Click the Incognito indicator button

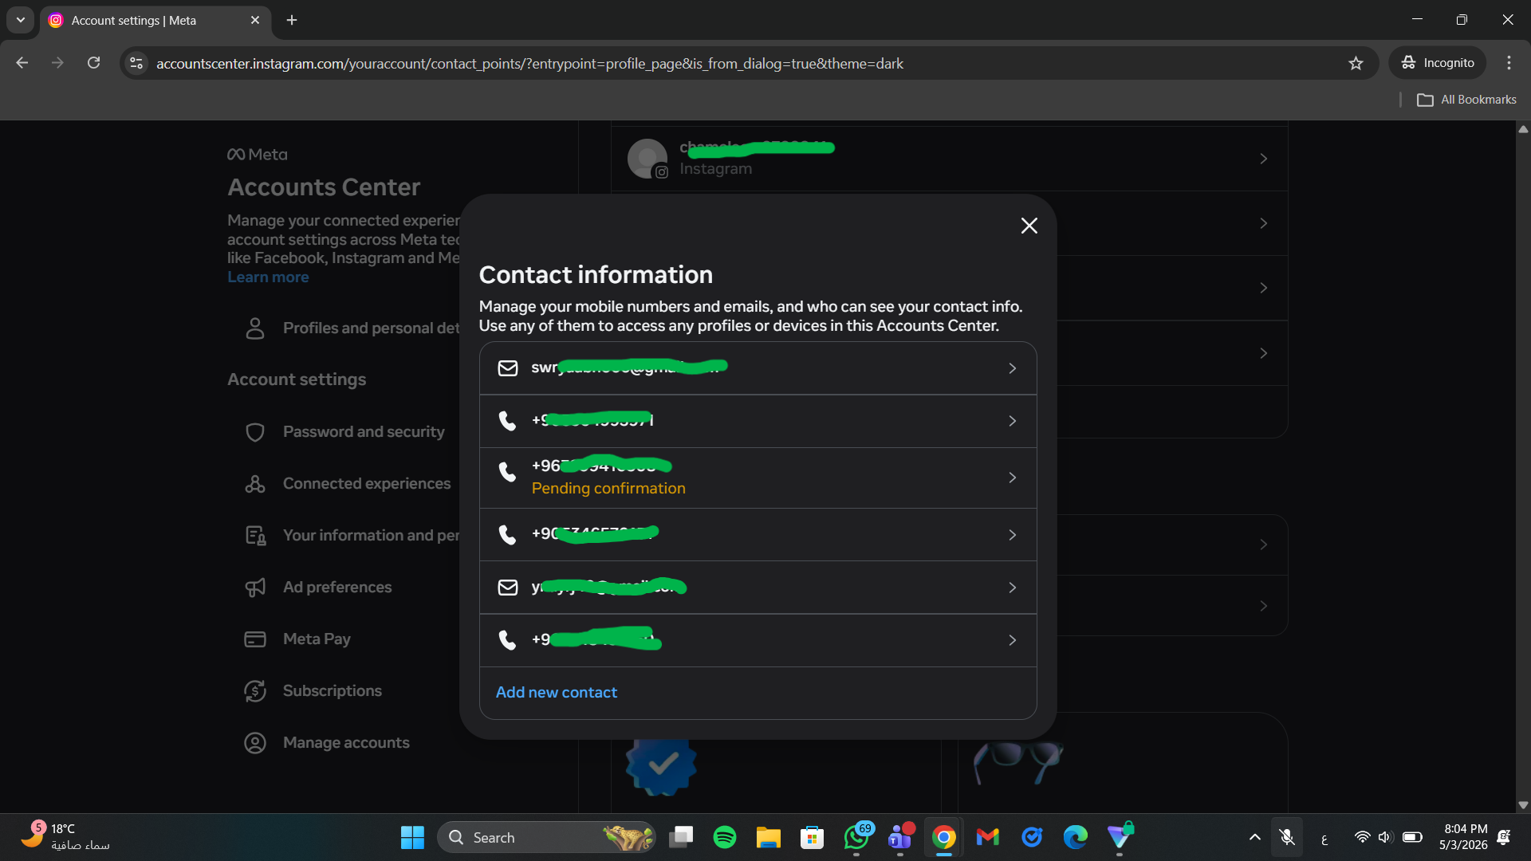(1438, 63)
